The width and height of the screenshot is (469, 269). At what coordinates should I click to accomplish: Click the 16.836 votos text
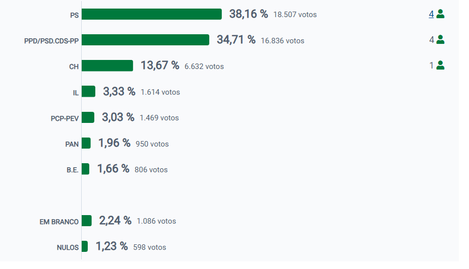[x=282, y=40]
